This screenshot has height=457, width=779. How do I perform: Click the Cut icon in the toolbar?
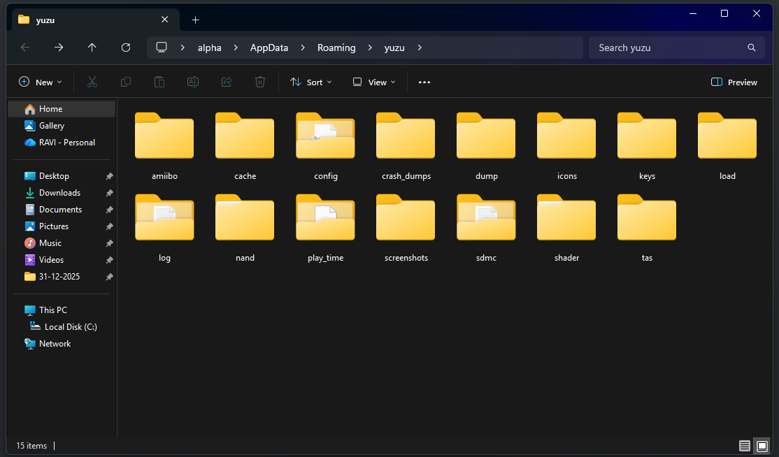click(92, 82)
